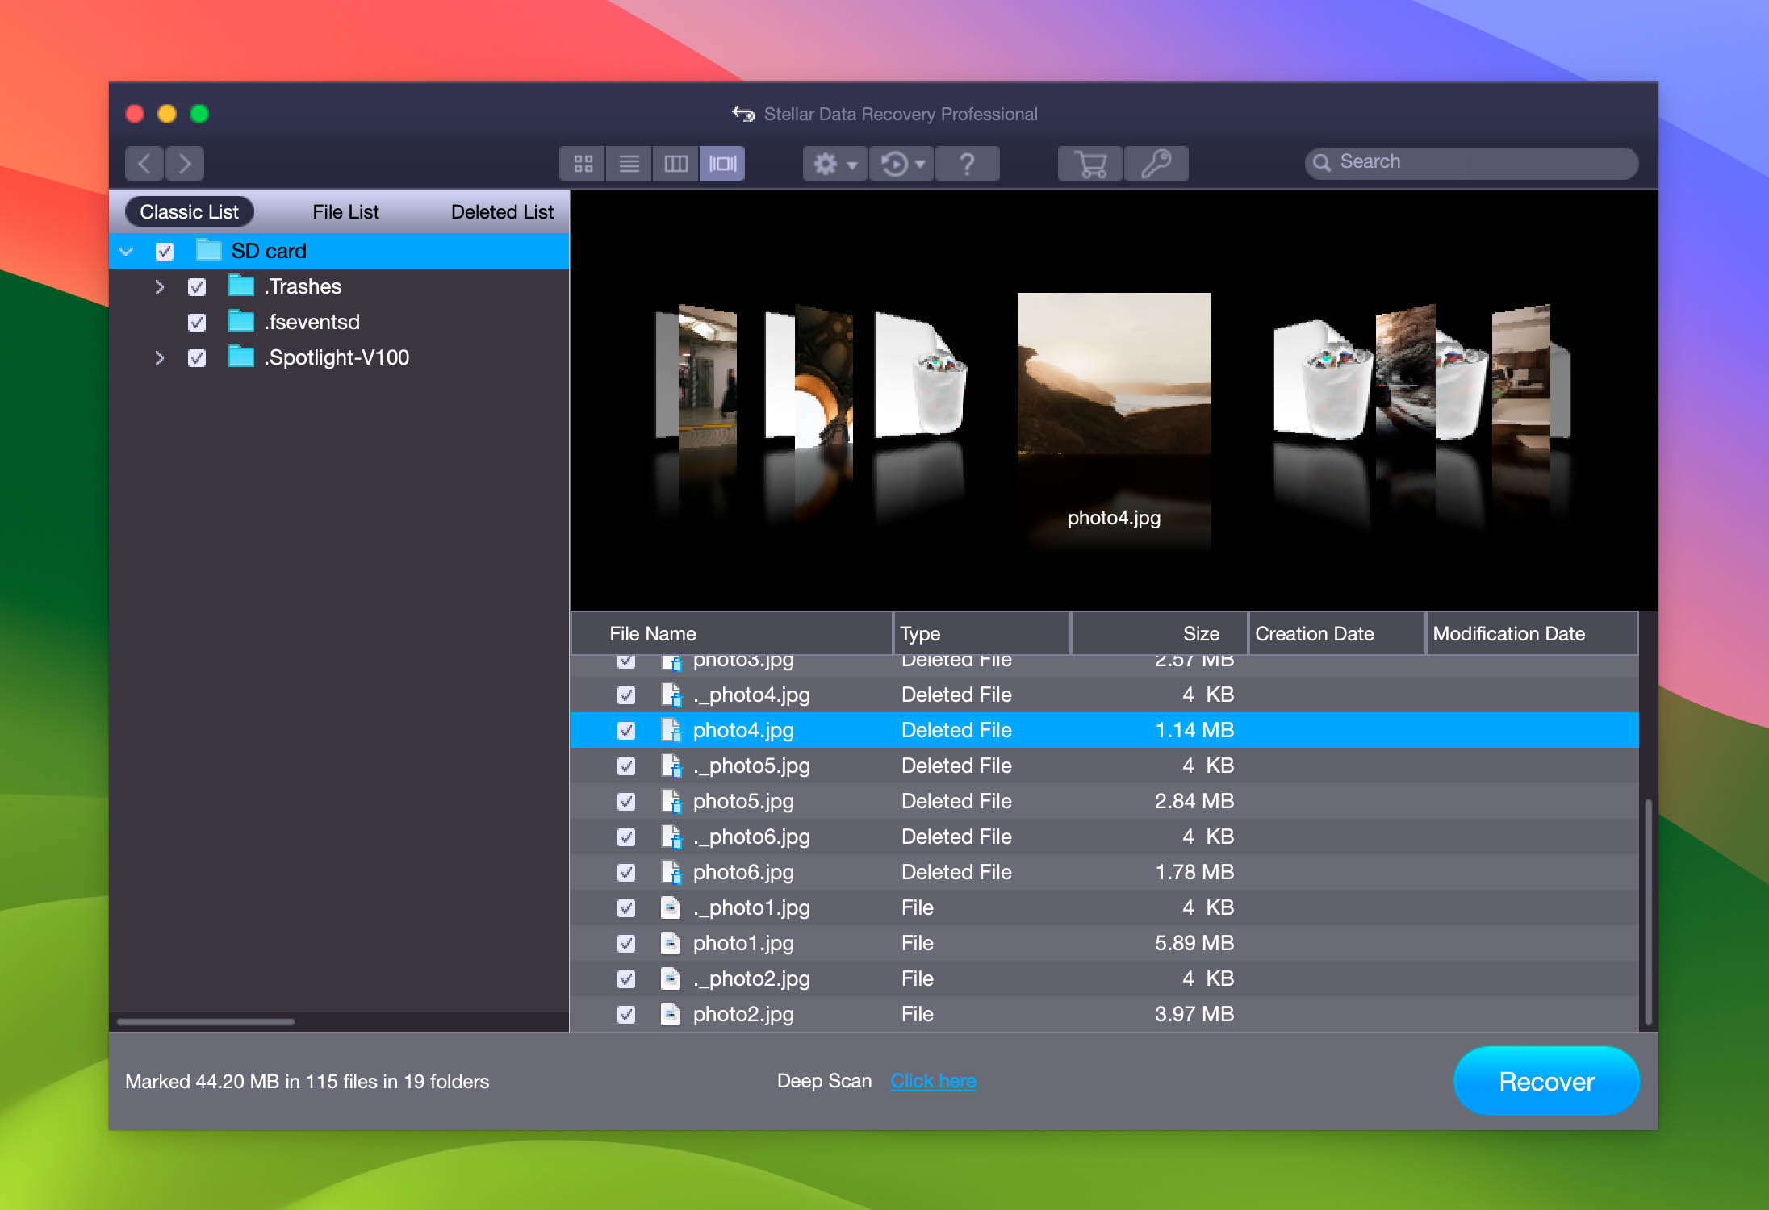Switch to icon grid view
This screenshot has height=1210, width=1769.
pos(583,164)
